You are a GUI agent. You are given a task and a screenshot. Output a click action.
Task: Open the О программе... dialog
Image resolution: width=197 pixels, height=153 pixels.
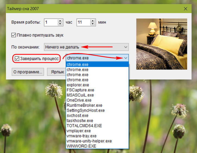[x=28, y=72]
